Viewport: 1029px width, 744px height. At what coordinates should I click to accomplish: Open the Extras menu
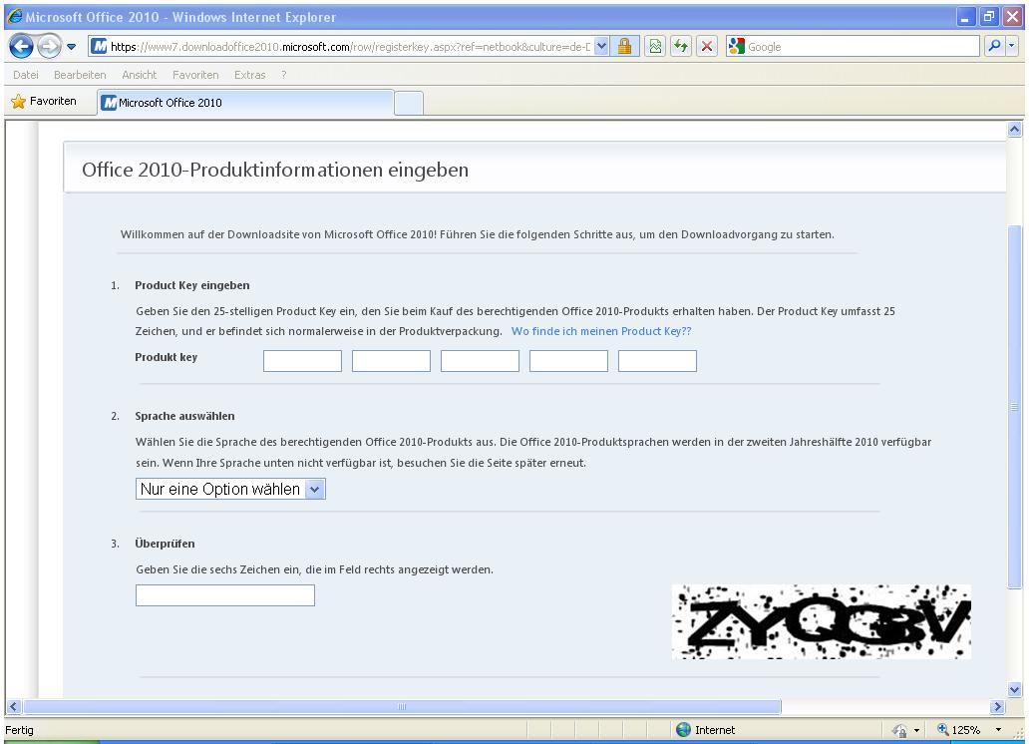click(x=250, y=75)
